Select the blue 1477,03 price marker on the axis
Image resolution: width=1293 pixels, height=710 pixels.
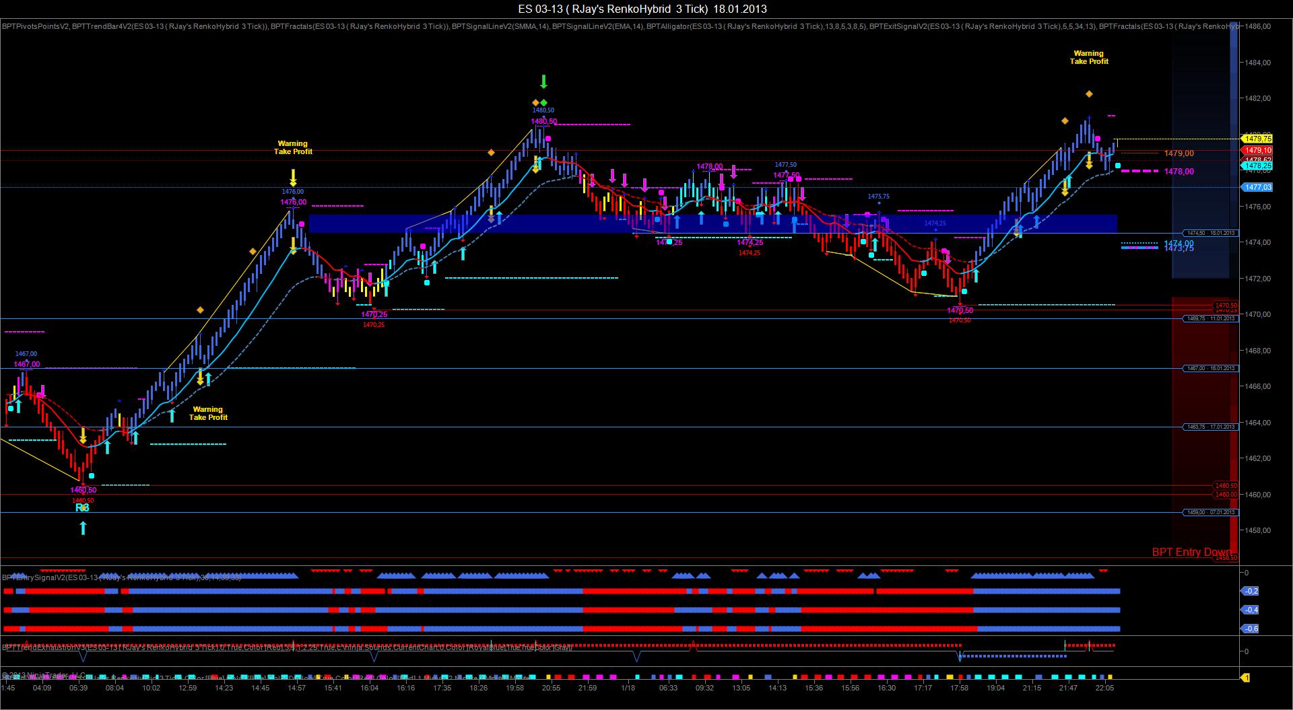pyautogui.click(x=1256, y=187)
